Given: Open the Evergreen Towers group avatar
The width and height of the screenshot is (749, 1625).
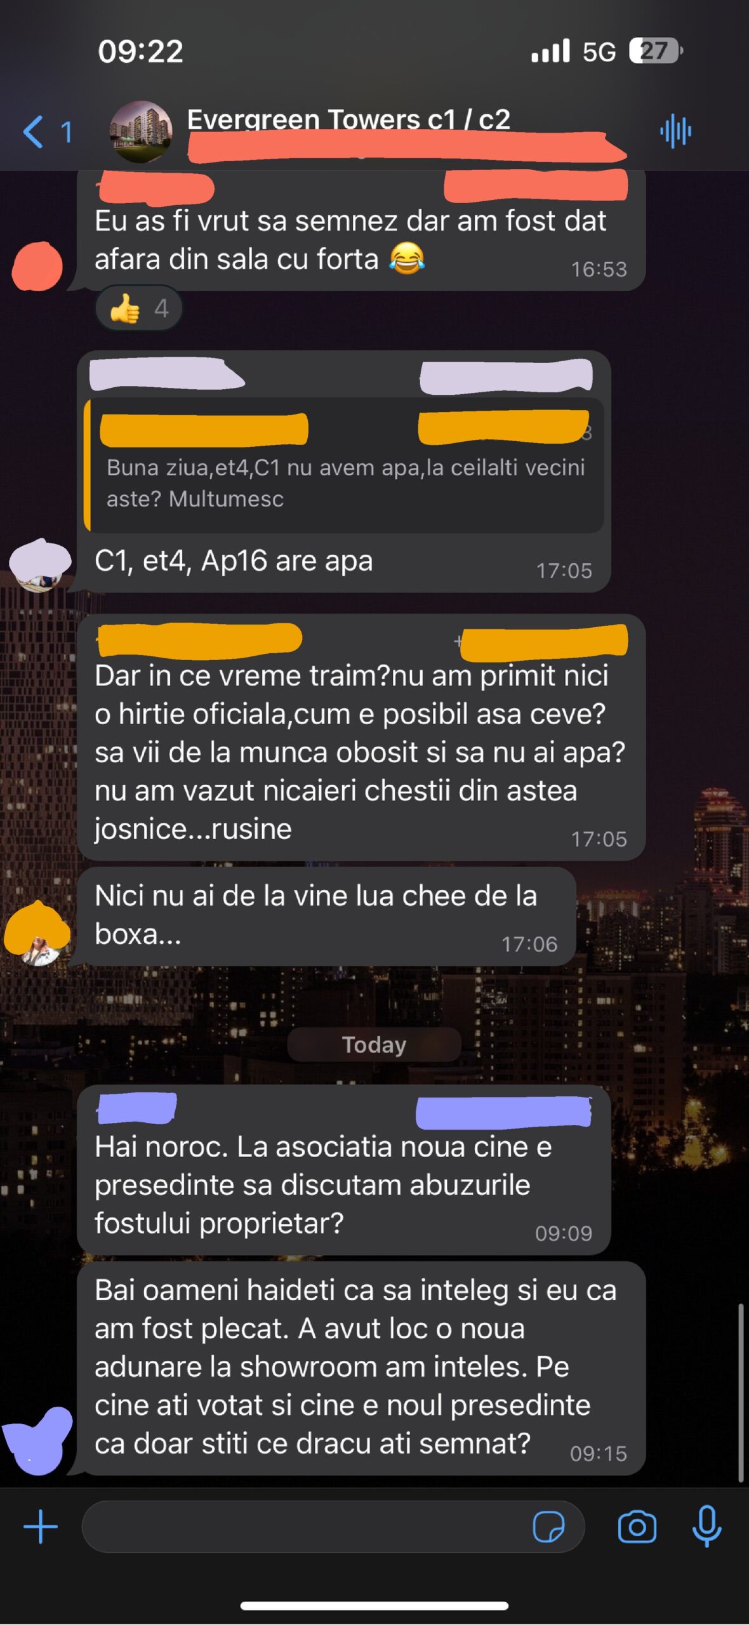Looking at the screenshot, I should pos(141,131).
